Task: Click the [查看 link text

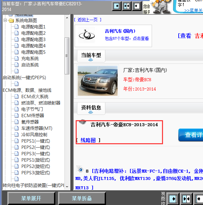Action: 185,36
